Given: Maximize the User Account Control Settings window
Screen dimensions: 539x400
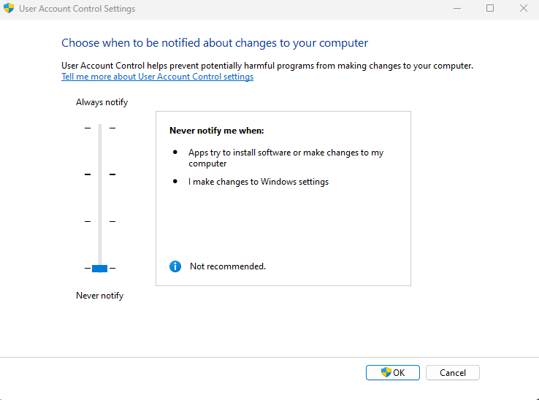Looking at the screenshot, I should pos(490,8).
